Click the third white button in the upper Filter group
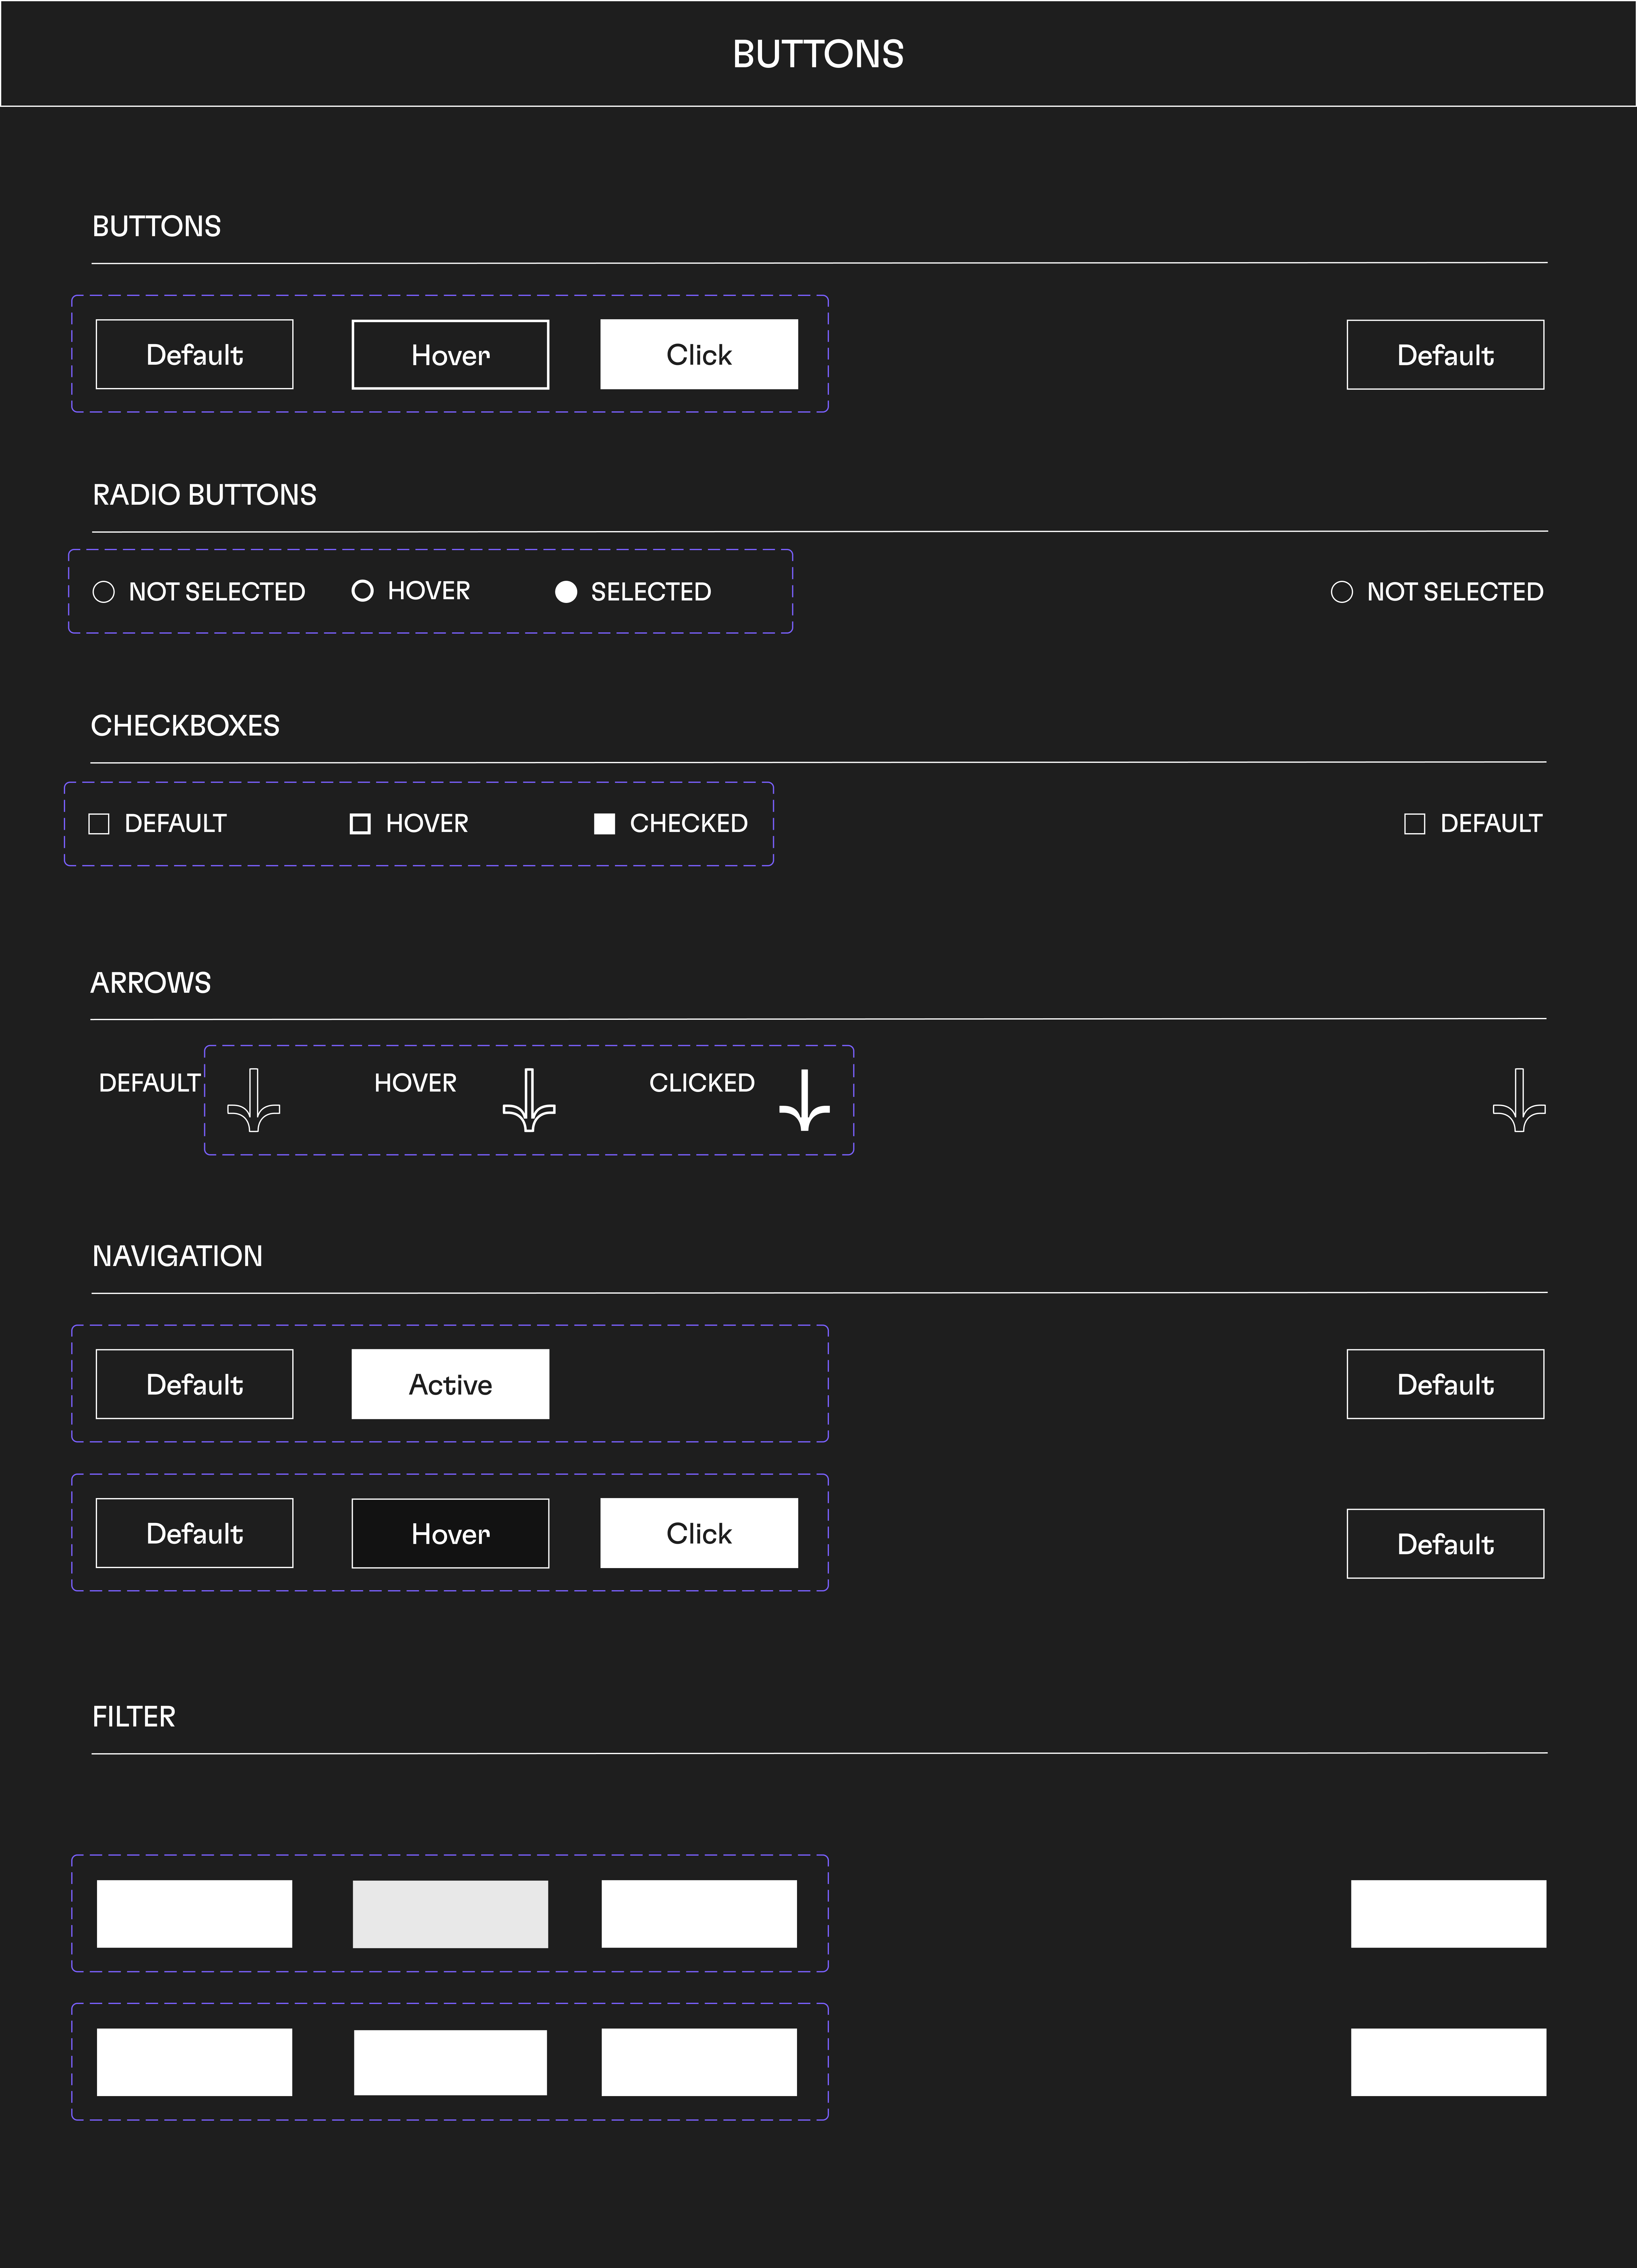The image size is (1637, 2268). [x=699, y=1914]
